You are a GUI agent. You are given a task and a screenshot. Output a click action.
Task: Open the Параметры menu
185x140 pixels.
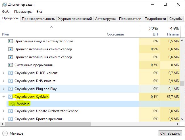point(23,12)
